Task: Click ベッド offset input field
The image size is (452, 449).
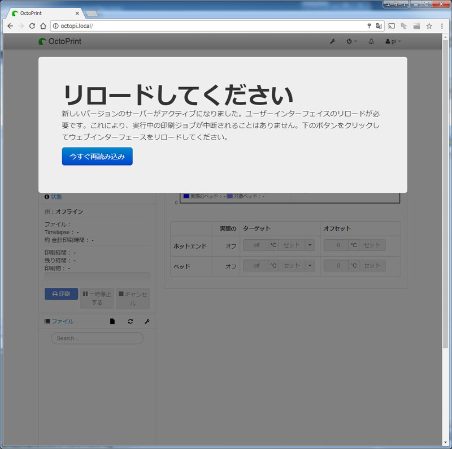Action: point(336,265)
